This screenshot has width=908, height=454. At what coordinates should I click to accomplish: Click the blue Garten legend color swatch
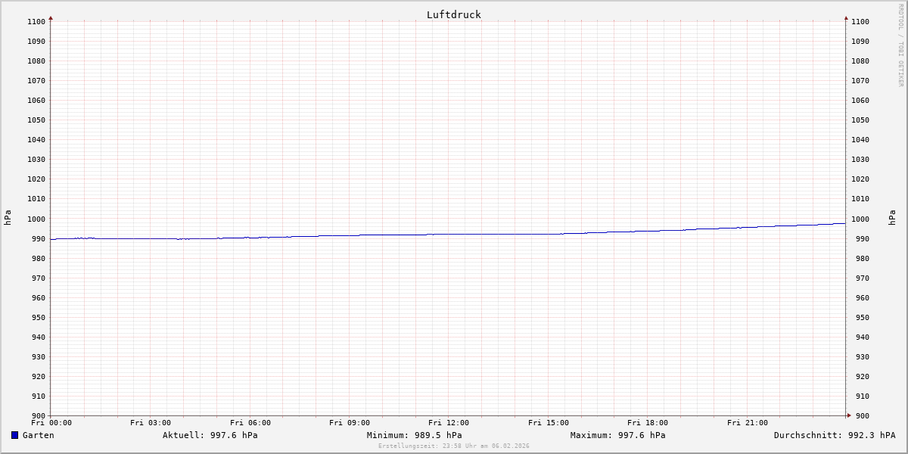pos(14,435)
